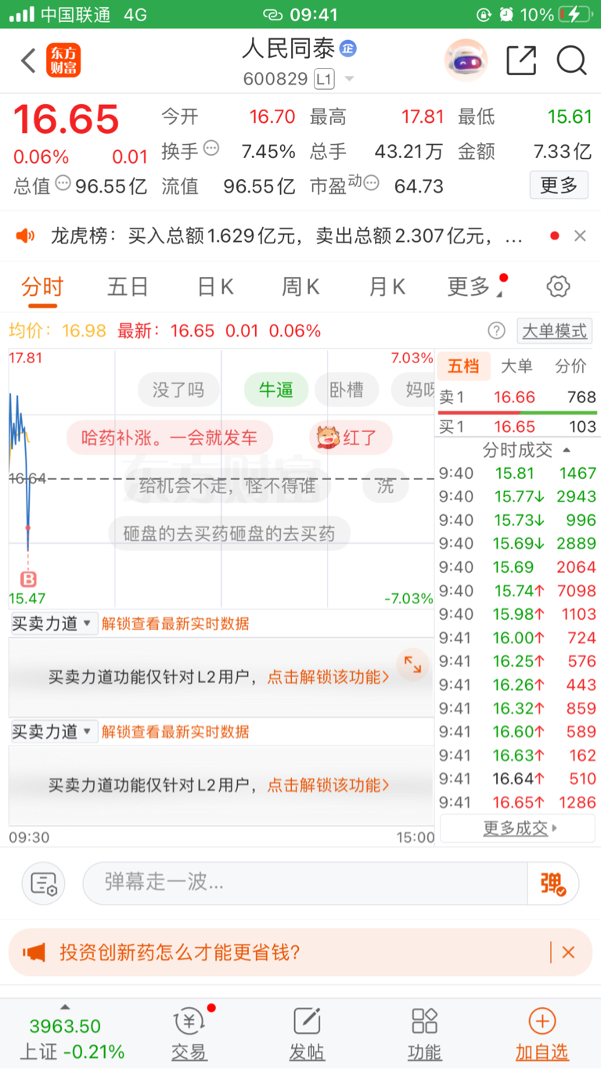Tap the info icon beside 换手
The width and height of the screenshot is (601, 1069).
click(x=211, y=148)
